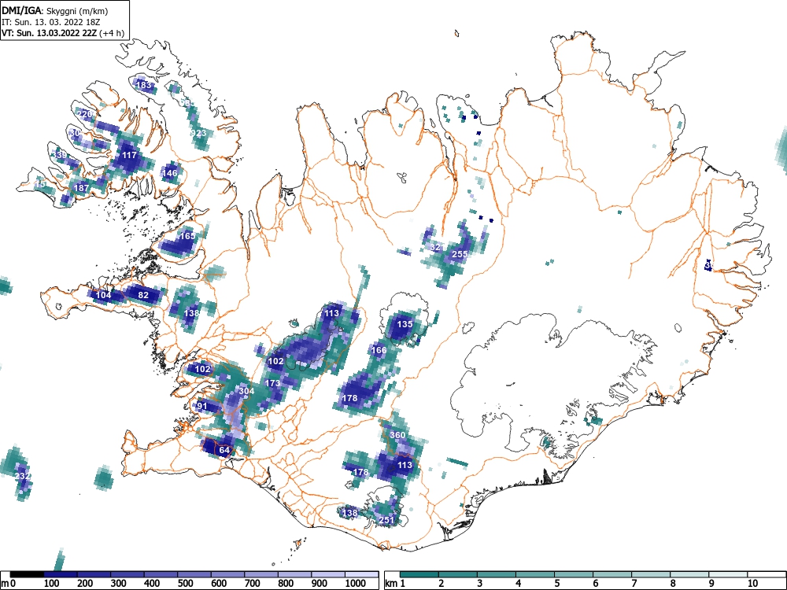Click the '304' visibility label
The height and width of the screenshot is (590, 787).
coord(246,391)
